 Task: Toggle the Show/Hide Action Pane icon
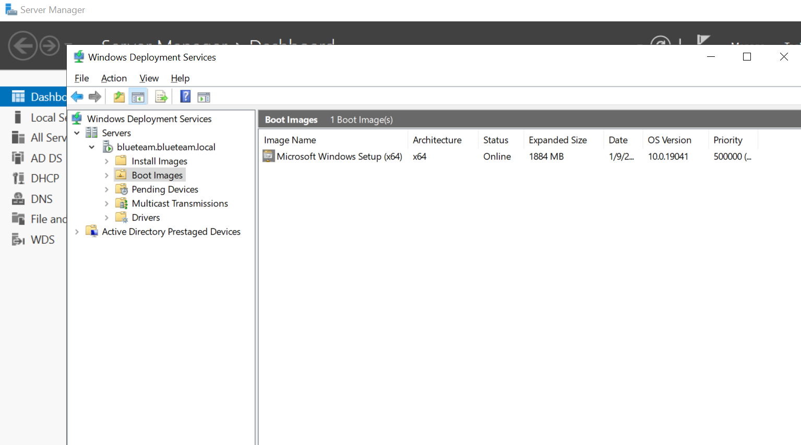coord(204,97)
